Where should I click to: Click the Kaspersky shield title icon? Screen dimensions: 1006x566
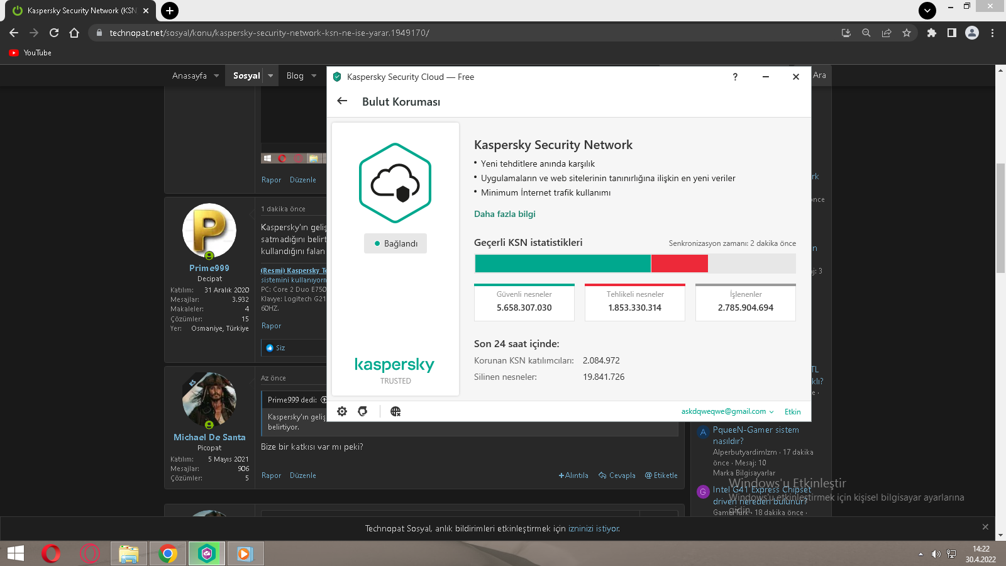click(x=337, y=77)
